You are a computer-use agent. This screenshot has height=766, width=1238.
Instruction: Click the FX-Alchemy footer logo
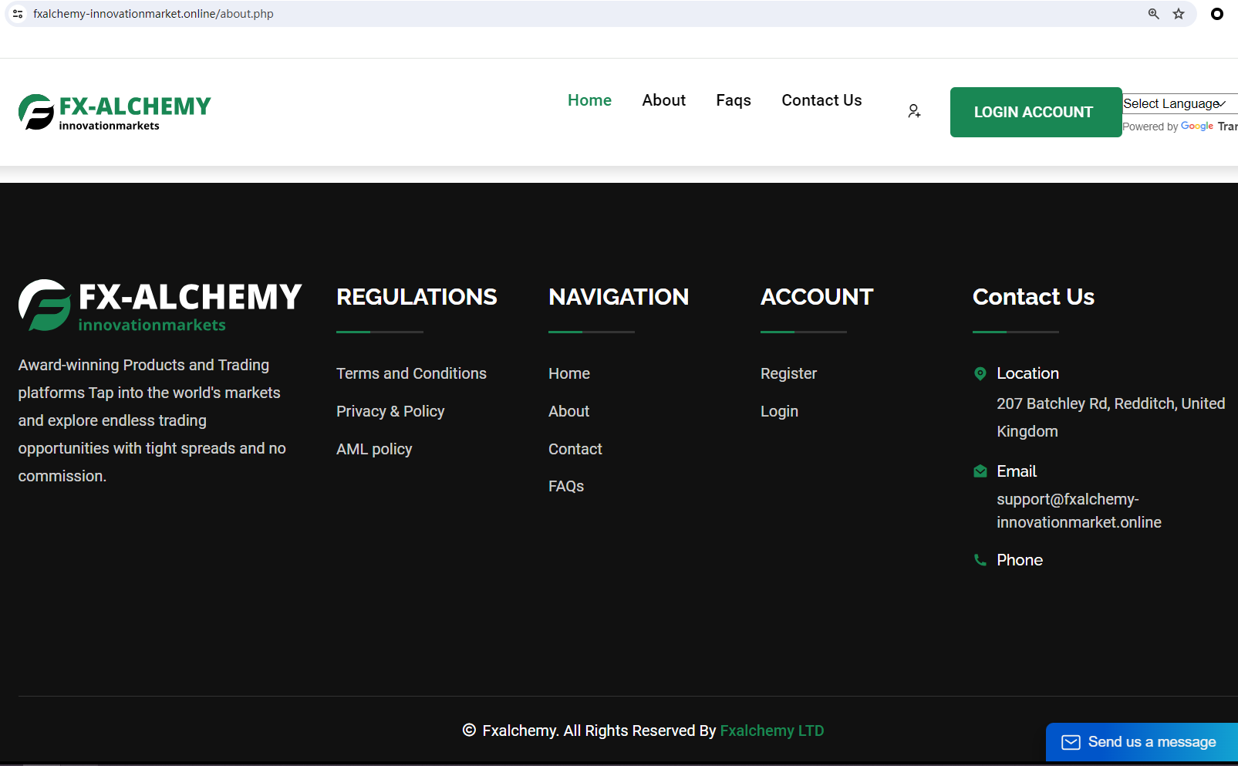160,305
